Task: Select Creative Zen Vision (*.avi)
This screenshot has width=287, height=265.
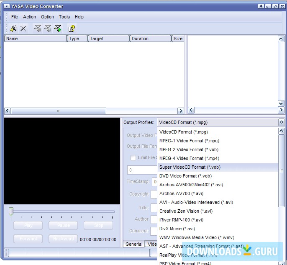Action: click(218, 211)
